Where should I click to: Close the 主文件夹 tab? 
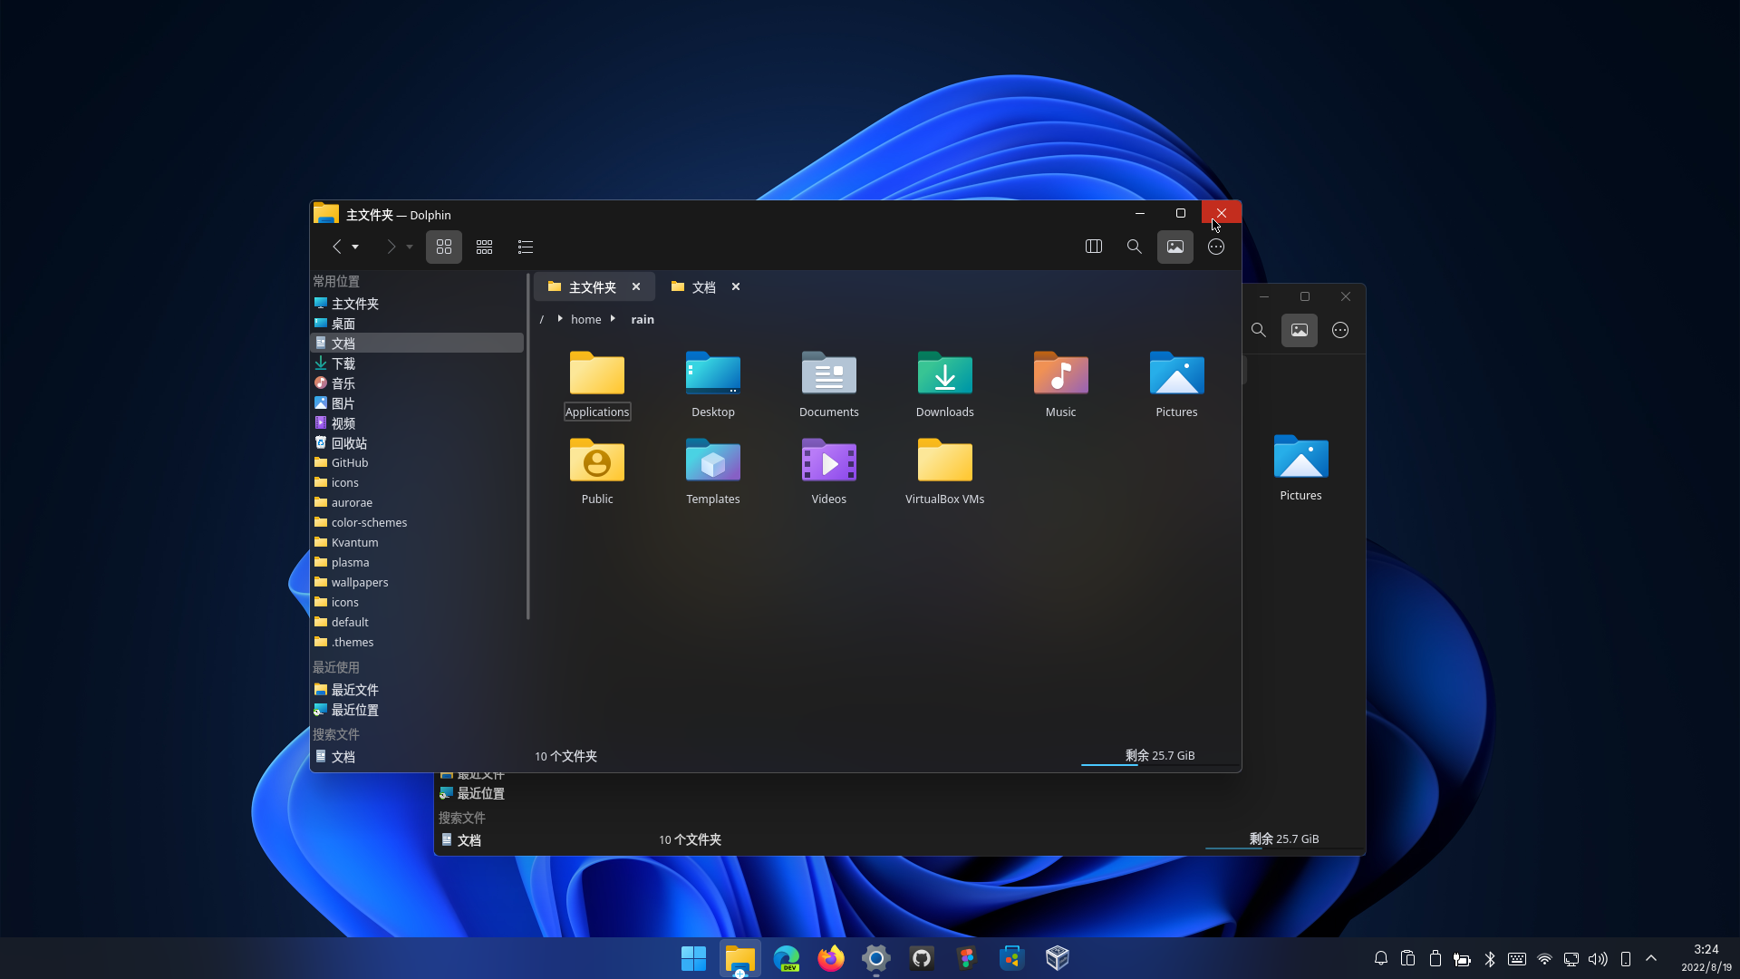pos(636,286)
